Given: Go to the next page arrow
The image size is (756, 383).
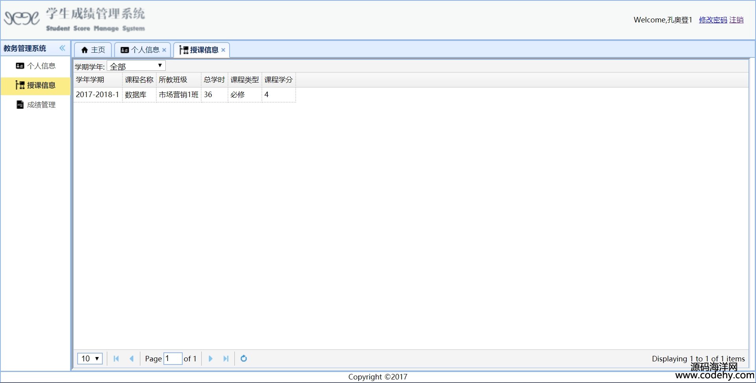Looking at the screenshot, I should click(210, 359).
